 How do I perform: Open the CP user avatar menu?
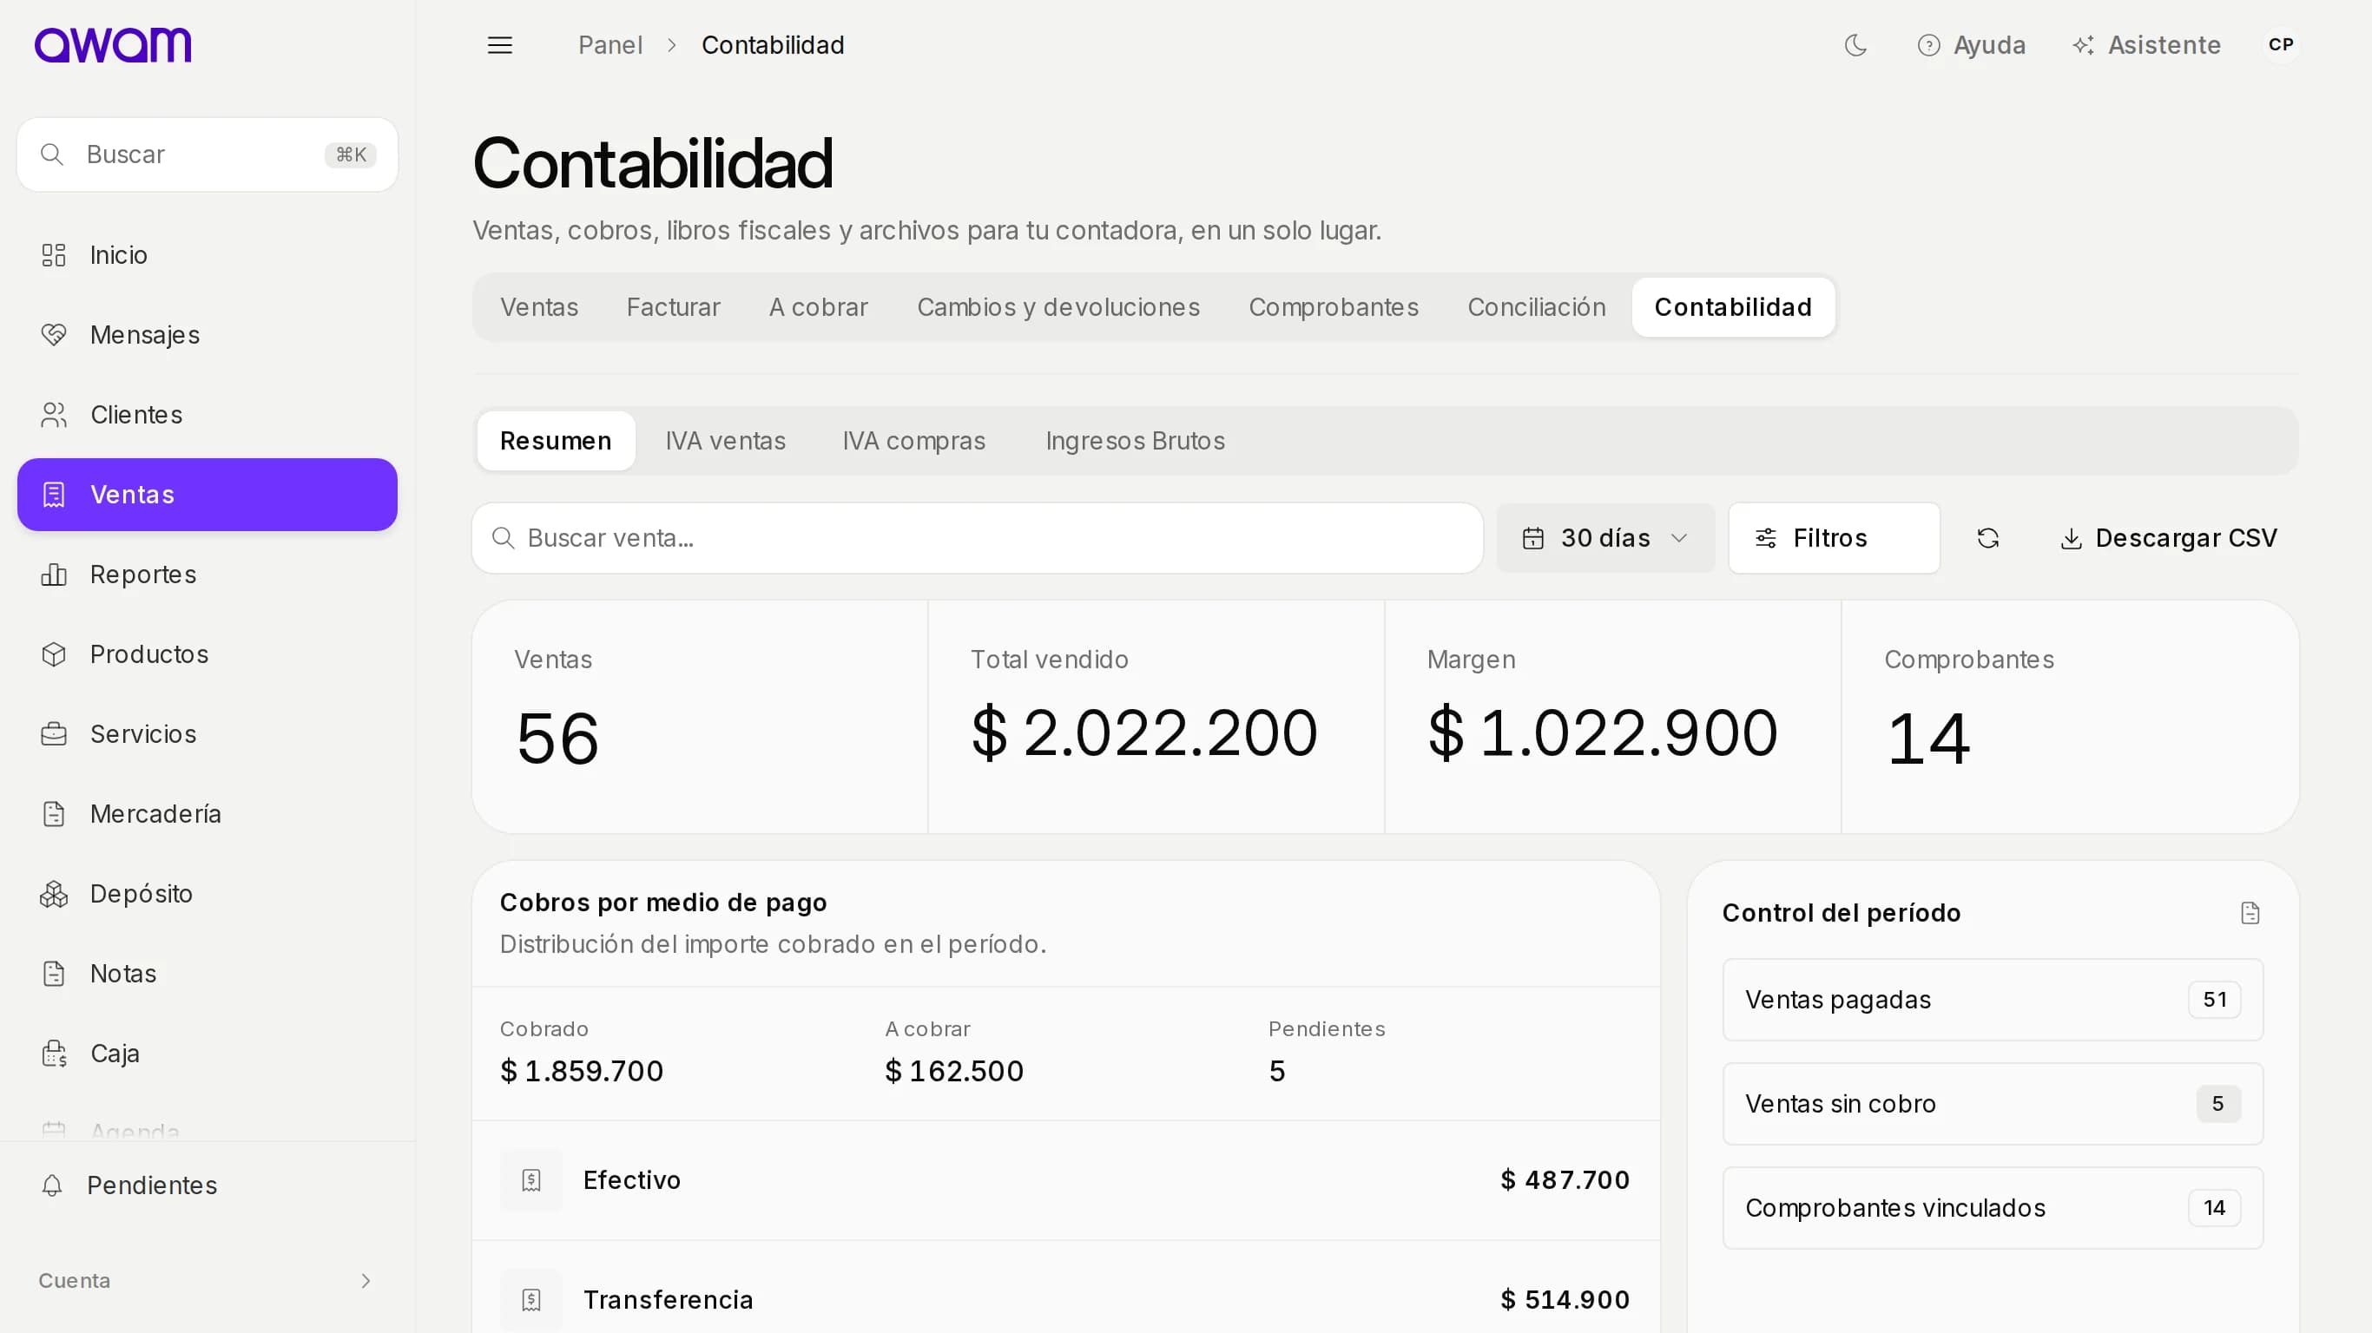pyautogui.click(x=2281, y=45)
